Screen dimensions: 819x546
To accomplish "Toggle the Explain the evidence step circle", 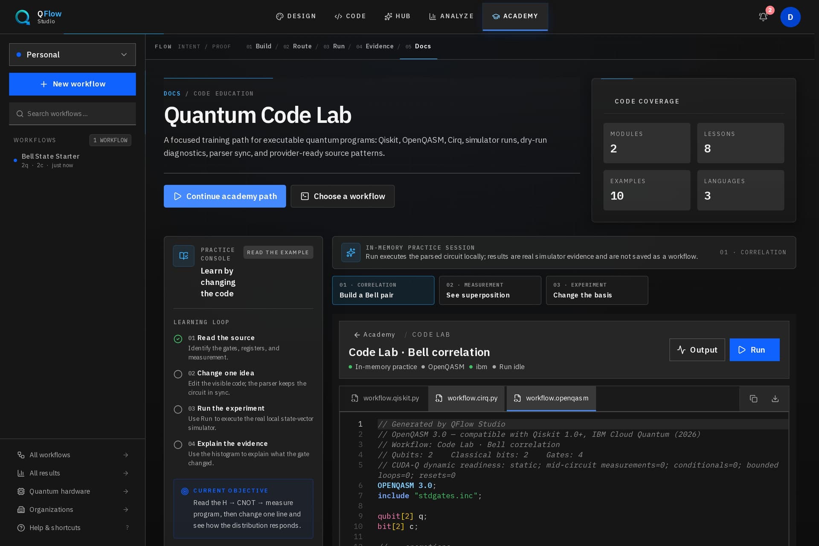I will (x=178, y=445).
